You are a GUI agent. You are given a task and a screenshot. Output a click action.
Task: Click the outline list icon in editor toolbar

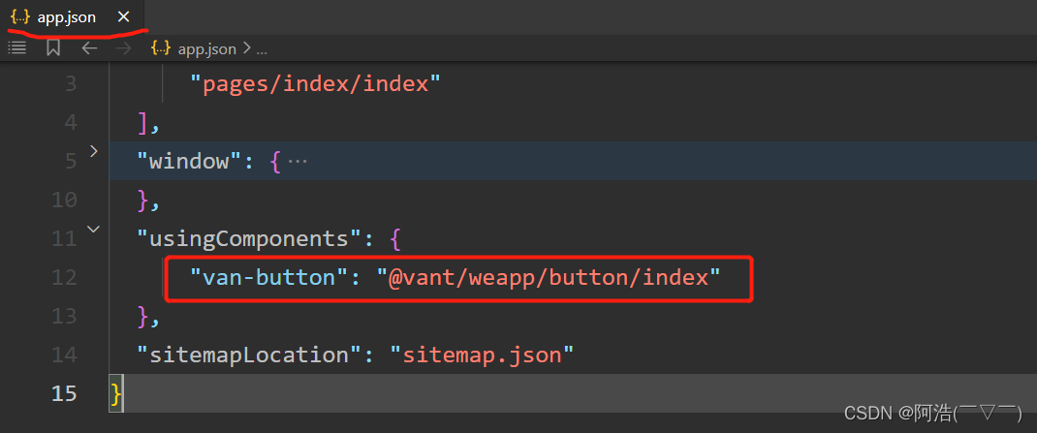click(x=16, y=47)
